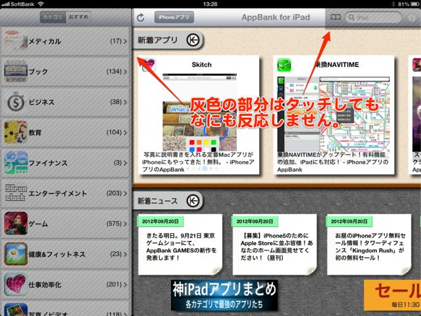Expand メディカル row chevron
Screen dimensions: 421x316
126,41
